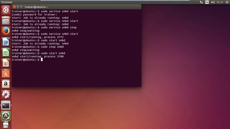Click the text 'process 3772'
The image size is (230, 129).
coord(54,37)
